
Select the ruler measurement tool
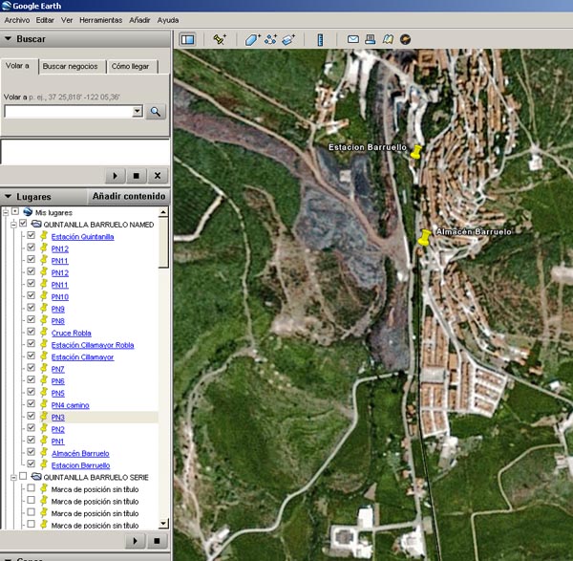click(320, 39)
